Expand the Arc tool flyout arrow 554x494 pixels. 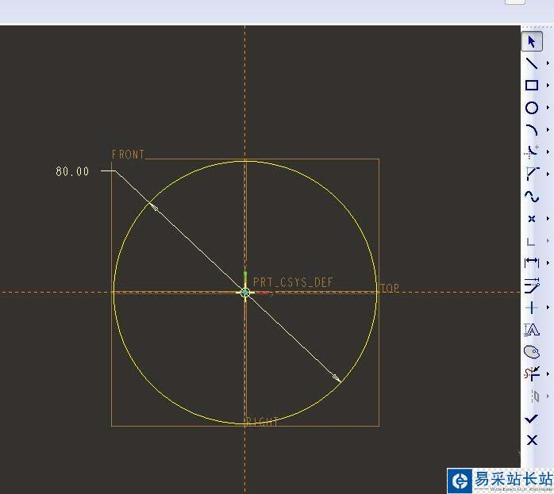pyautogui.click(x=548, y=130)
